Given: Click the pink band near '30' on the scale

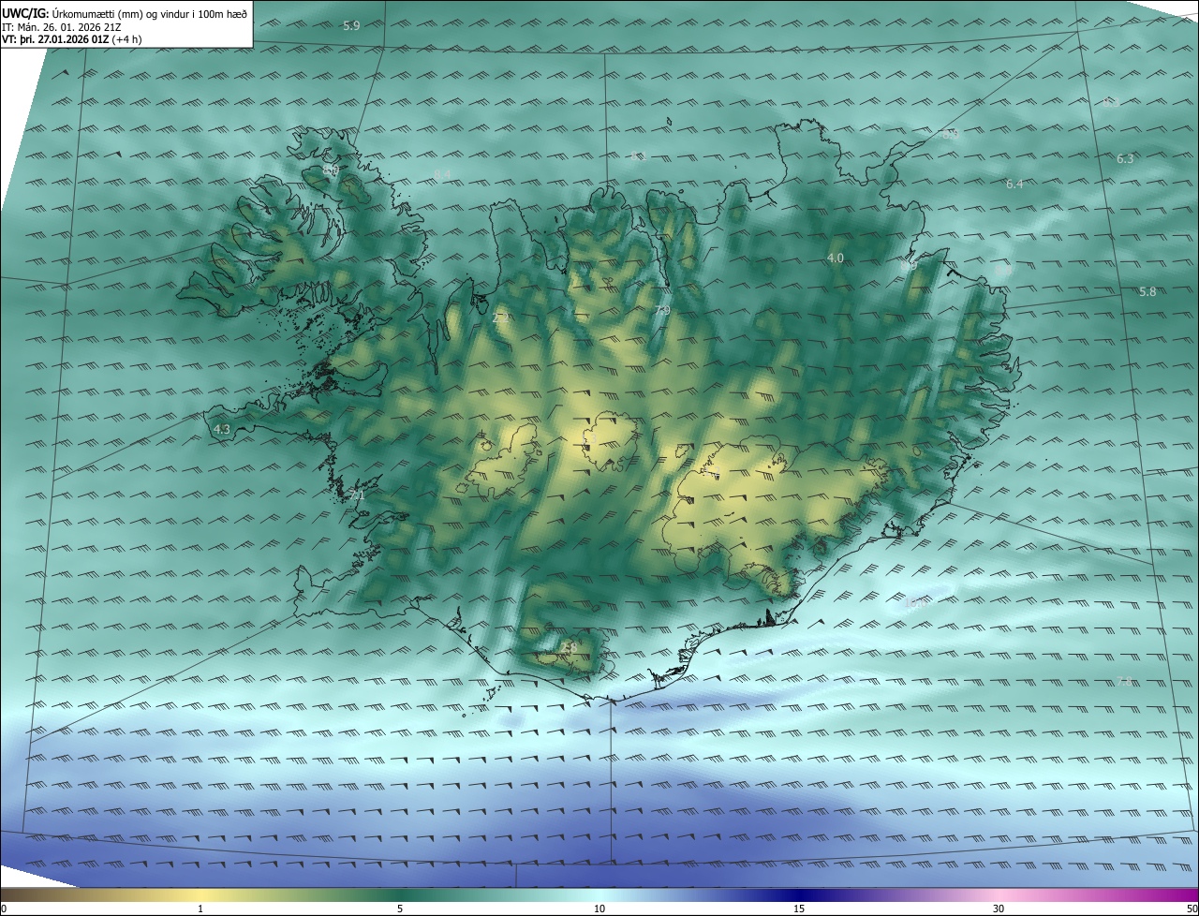Looking at the screenshot, I should coord(999,894).
